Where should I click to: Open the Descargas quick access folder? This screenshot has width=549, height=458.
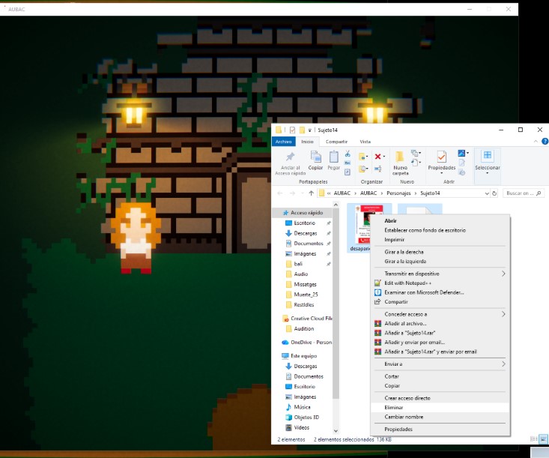click(x=305, y=233)
